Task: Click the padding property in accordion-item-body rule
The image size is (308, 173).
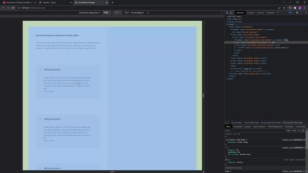Action: (x=232, y=142)
